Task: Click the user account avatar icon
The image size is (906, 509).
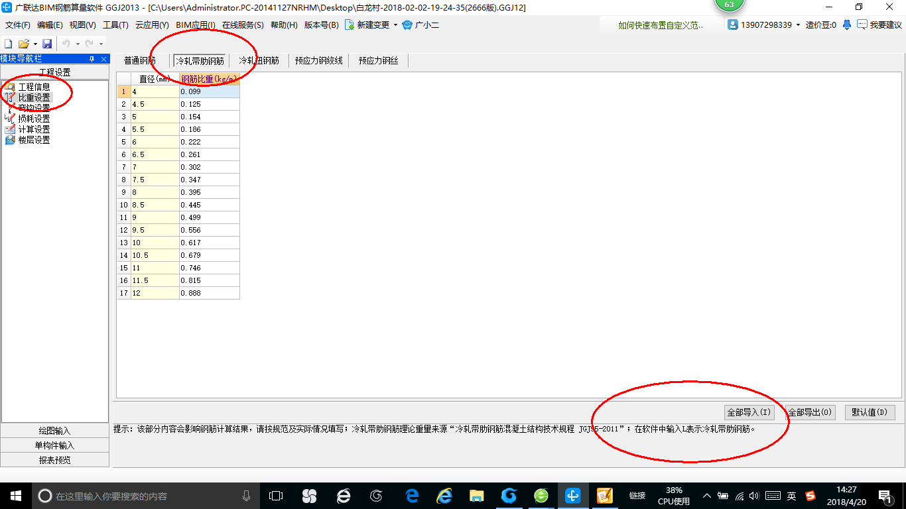Action: pyautogui.click(x=733, y=25)
